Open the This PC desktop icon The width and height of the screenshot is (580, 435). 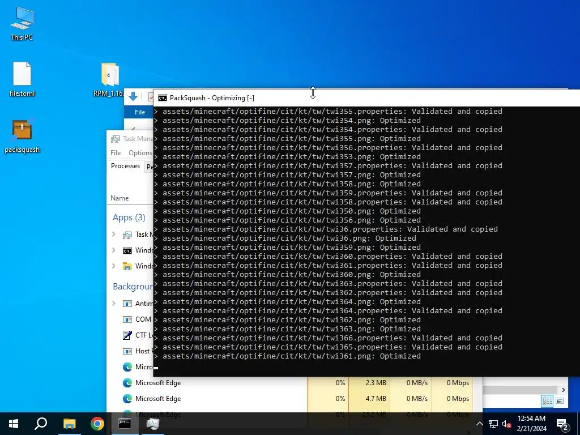coord(22,23)
